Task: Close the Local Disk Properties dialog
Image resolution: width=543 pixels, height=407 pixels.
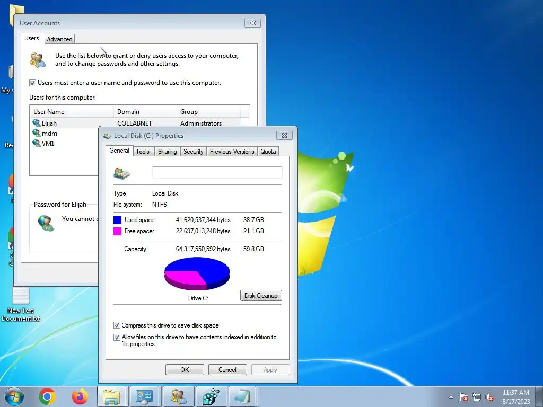Action: pos(284,135)
